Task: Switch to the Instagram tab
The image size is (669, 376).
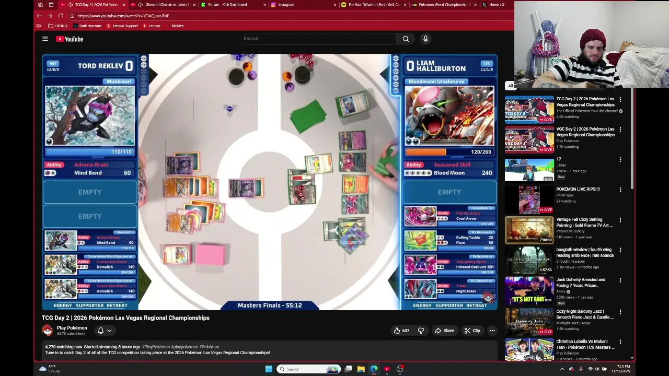Action: [x=303, y=5]
